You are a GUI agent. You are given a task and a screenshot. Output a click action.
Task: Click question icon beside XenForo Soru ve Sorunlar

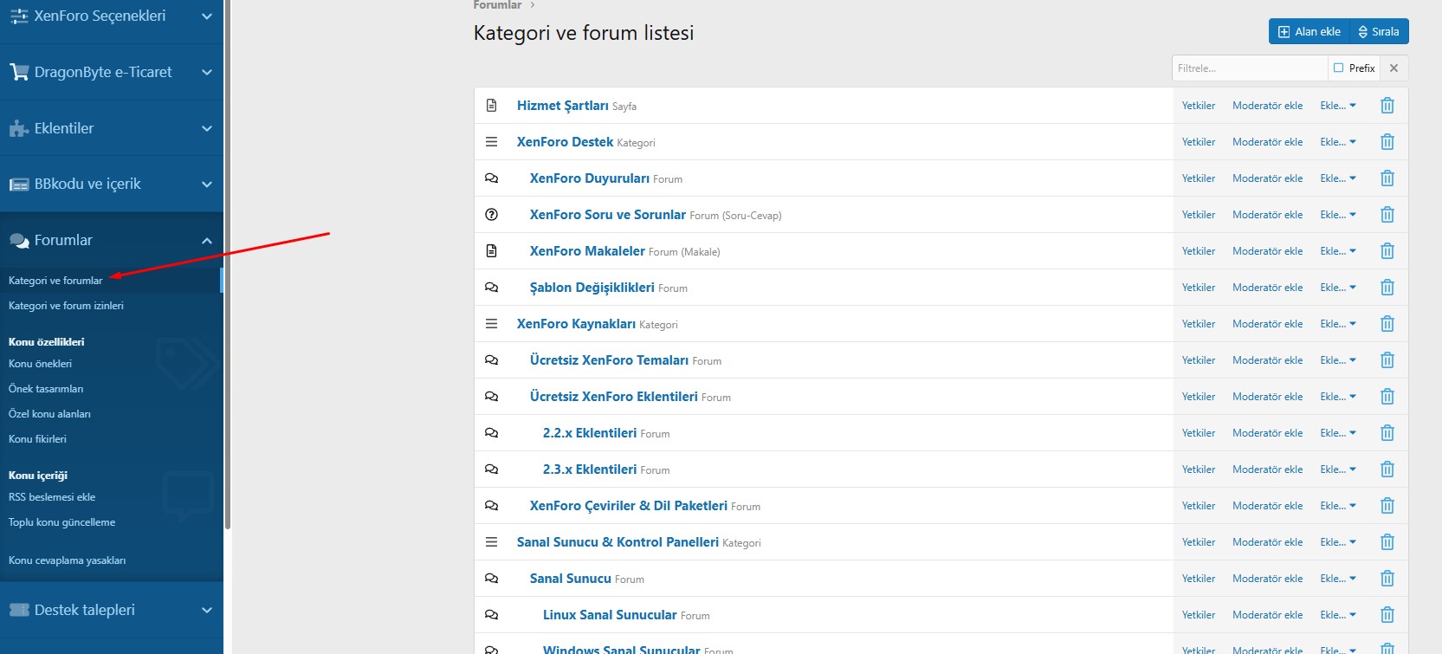(491, 215)
